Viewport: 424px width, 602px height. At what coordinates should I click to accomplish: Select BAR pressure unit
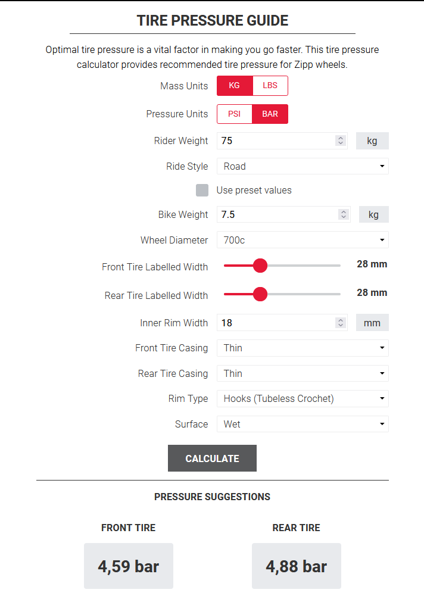[x=270, y=114]
